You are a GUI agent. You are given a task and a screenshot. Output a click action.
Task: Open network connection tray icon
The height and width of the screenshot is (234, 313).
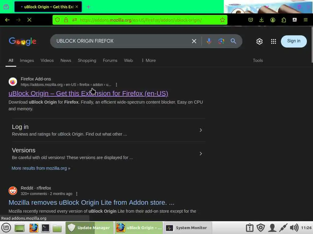pos(283,228)
